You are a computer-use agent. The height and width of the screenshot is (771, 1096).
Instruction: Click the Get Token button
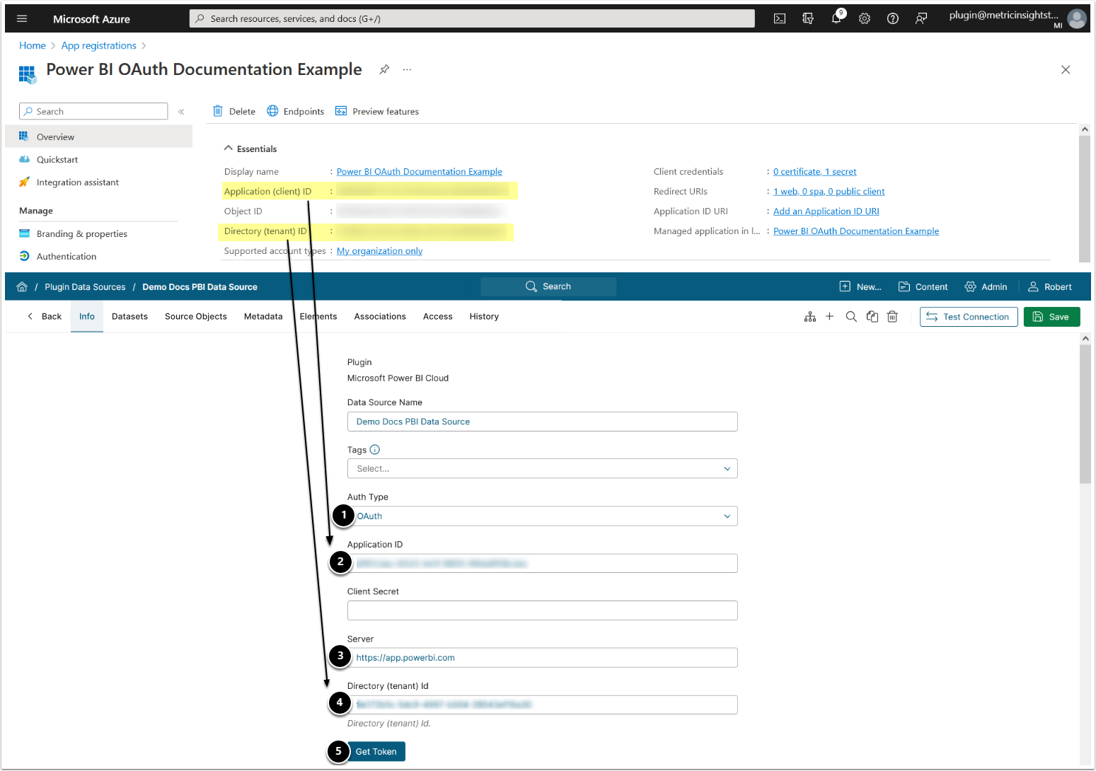click(x=376, y=752)
